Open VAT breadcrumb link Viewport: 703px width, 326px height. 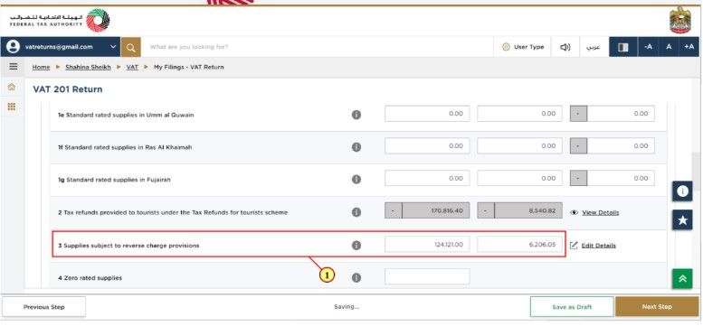(x=132, y=67)
